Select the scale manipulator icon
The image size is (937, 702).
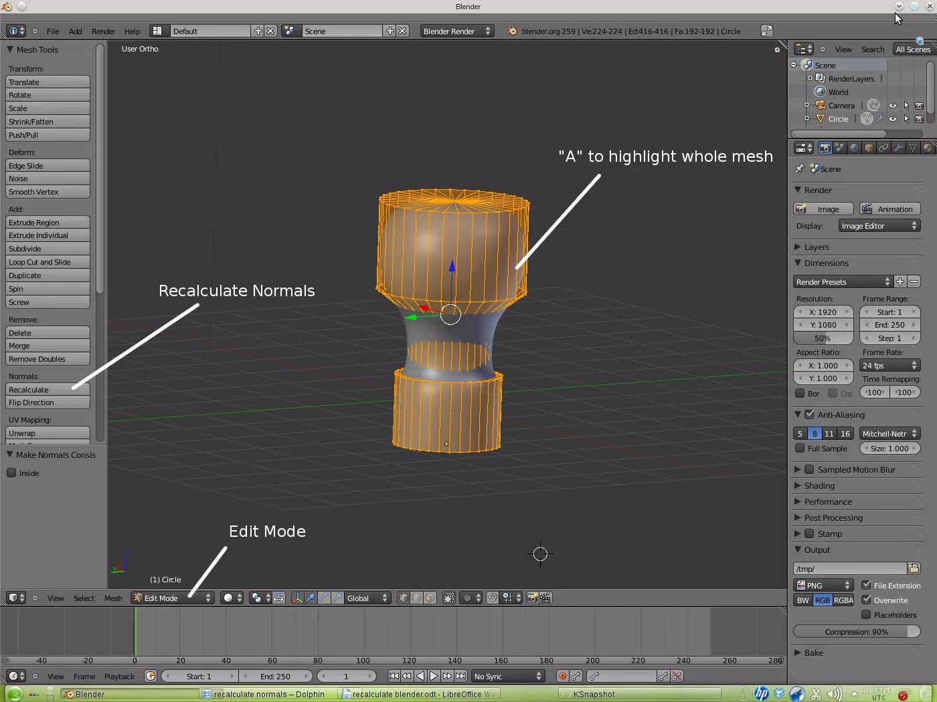click(x=337, y=598)
